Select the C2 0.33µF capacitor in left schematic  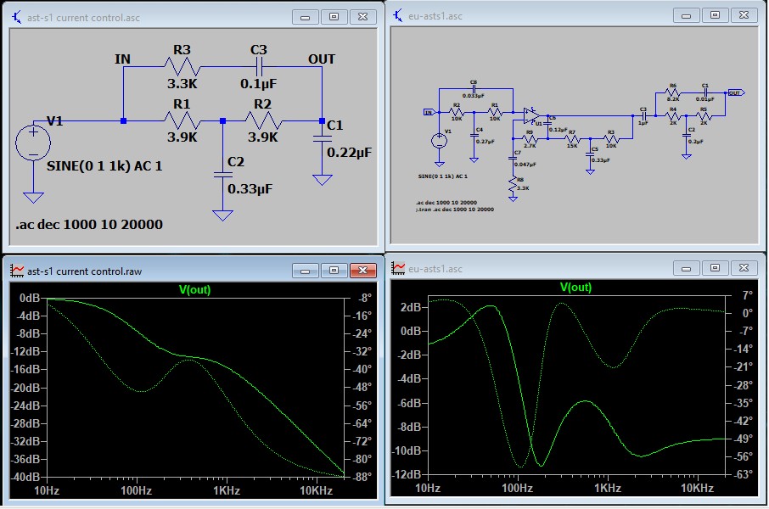[x=222, y=173]
